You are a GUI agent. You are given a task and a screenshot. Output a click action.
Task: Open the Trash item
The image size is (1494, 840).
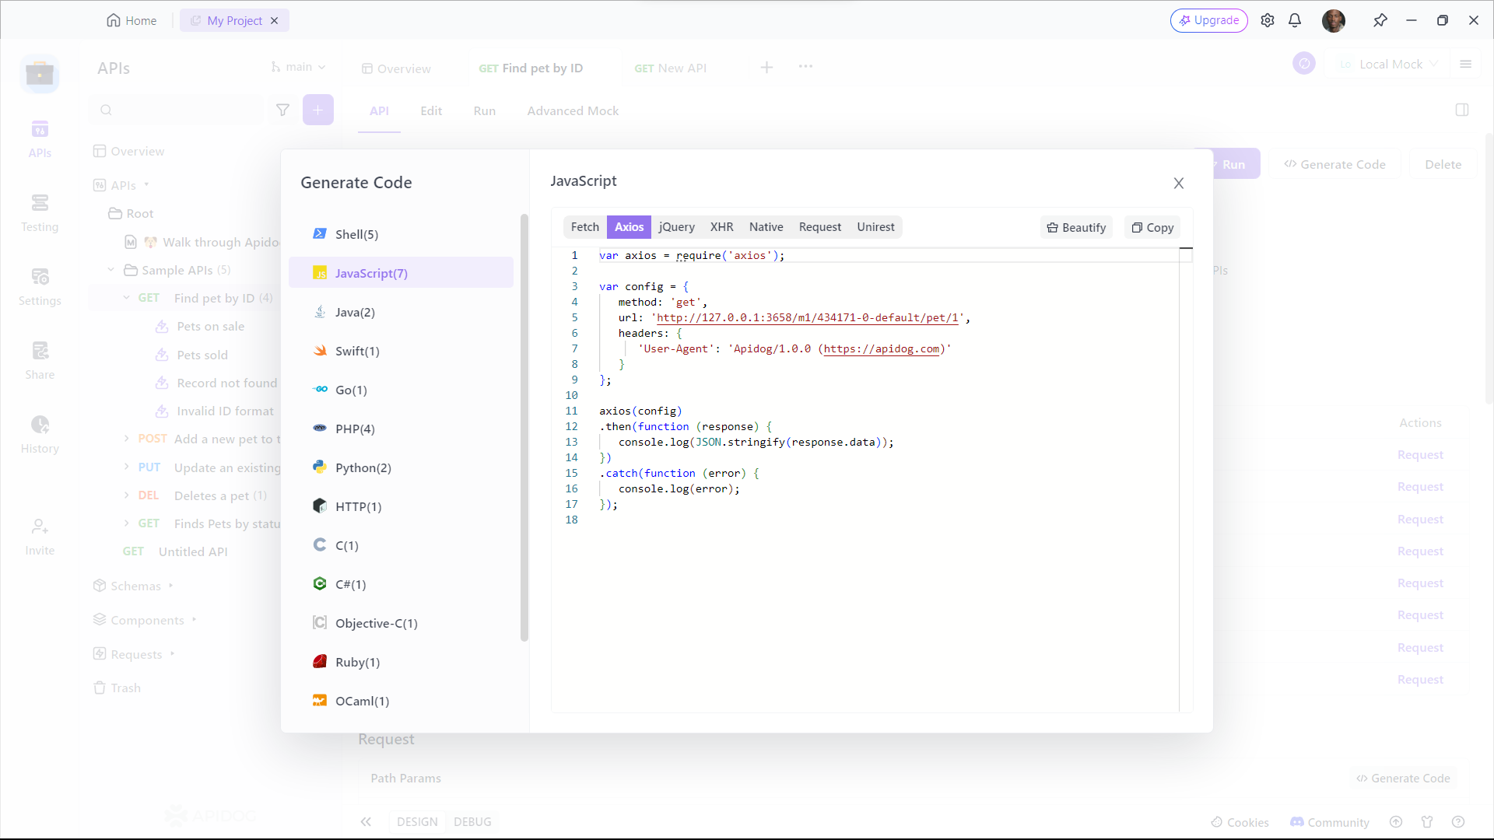coord(117,688)
